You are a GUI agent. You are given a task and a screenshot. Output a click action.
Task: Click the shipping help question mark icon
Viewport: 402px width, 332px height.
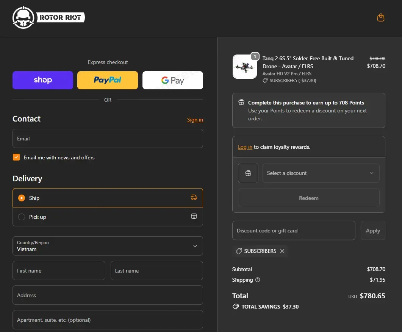point(258,280)
